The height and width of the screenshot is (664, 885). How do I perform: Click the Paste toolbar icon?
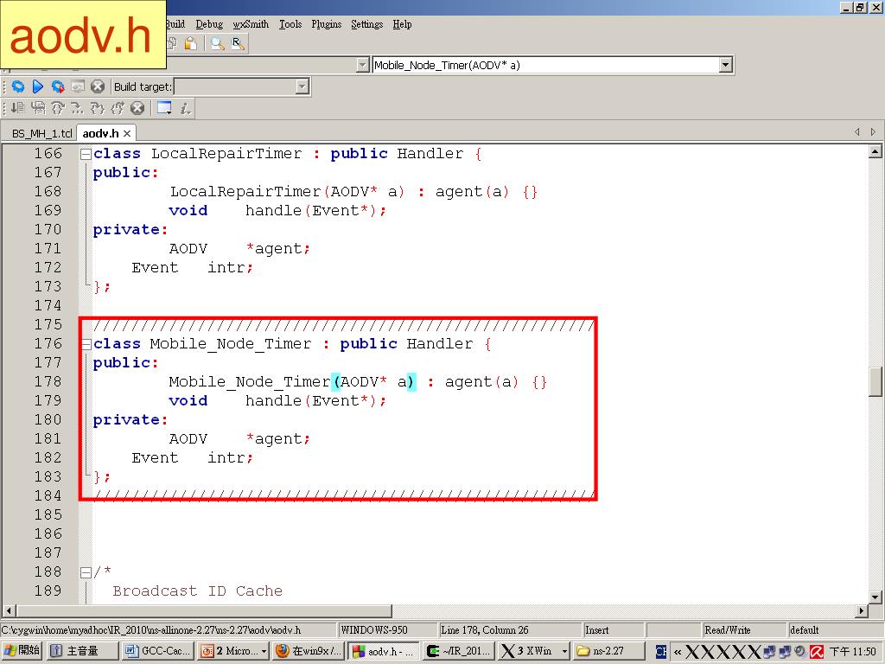pos(191,43)
